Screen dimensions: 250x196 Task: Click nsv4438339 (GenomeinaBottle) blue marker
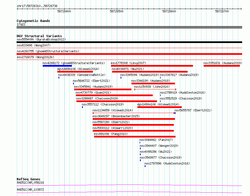(59, 78)
